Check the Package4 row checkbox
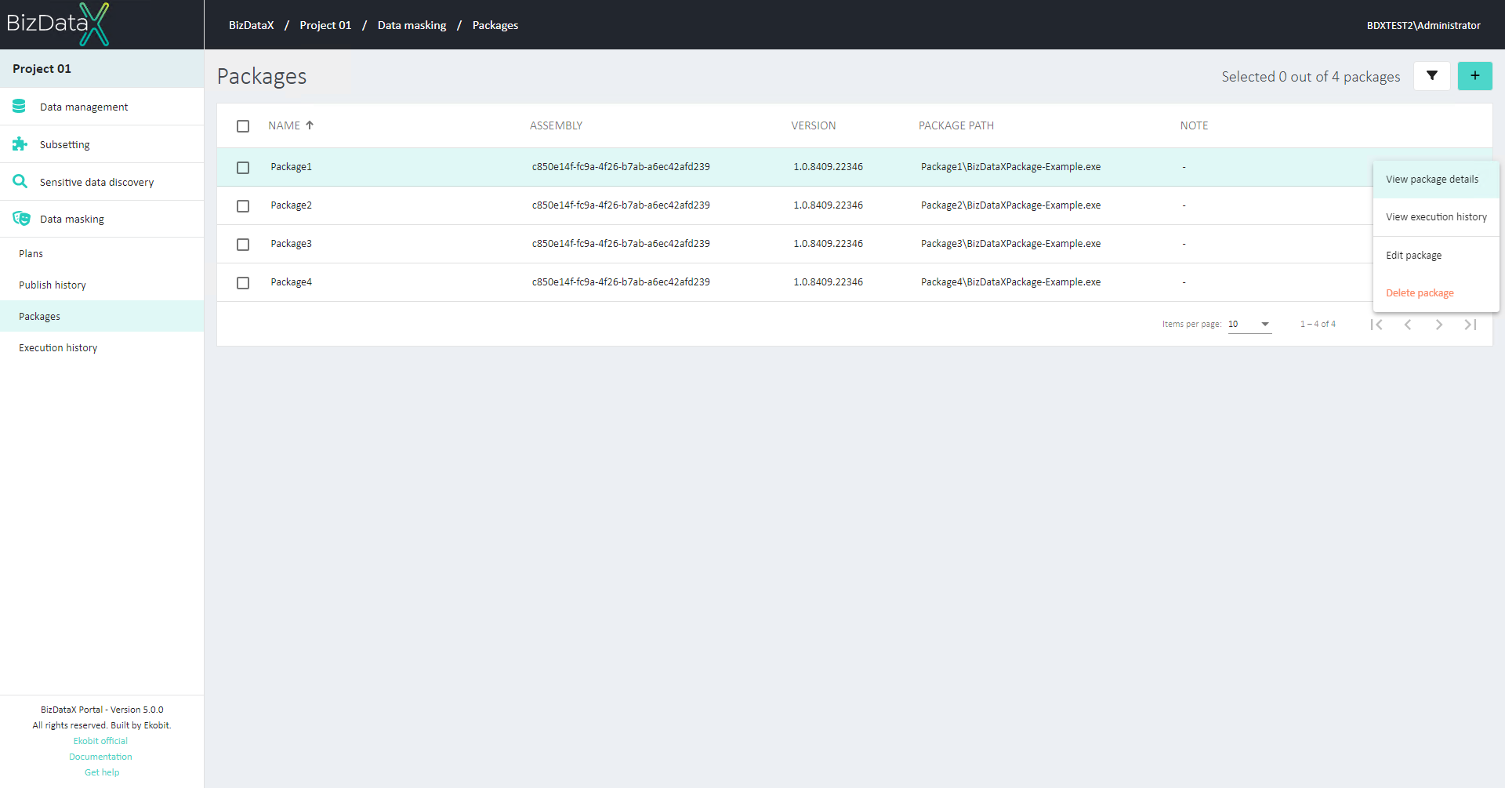The image size is (1505, 788). [x=243, y=282]
